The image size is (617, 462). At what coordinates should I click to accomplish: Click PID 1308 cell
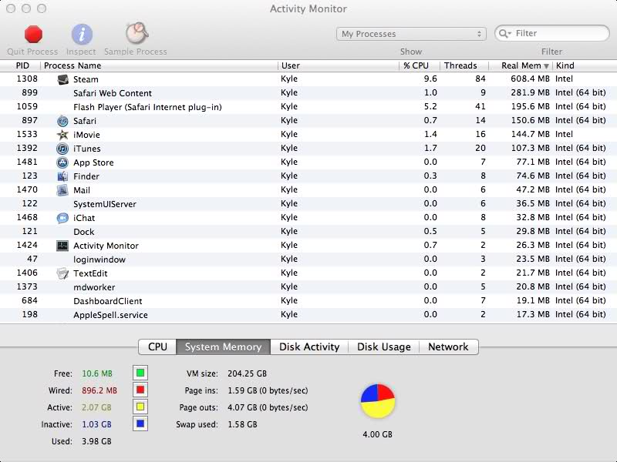pyautogui.click(x=27, y=79)
